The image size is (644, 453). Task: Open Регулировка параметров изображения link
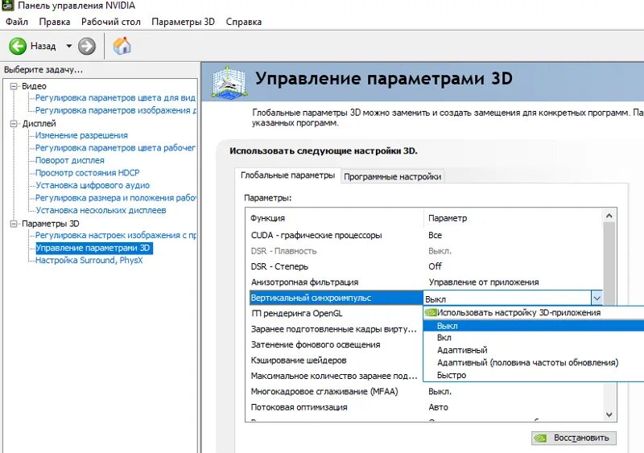point(115,110)
